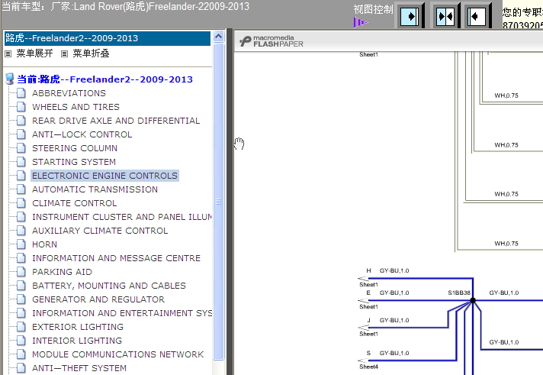The height and width of the screenshot is (375, 543).
Task: Open WHEELS AND TIRES section
Action: coord(76,107)
